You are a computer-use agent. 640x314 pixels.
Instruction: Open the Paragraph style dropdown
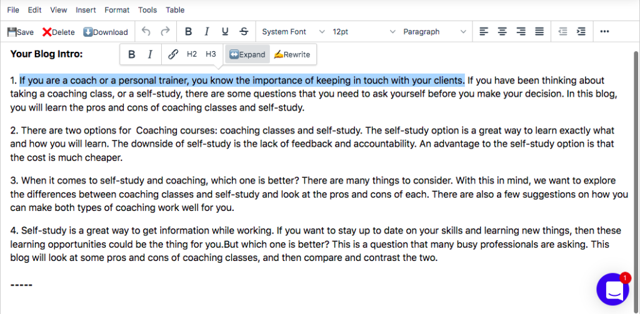point(434,31)
